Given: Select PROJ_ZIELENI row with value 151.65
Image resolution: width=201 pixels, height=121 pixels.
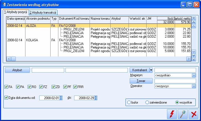Looking at the screenshot, I should coord(99,51).
